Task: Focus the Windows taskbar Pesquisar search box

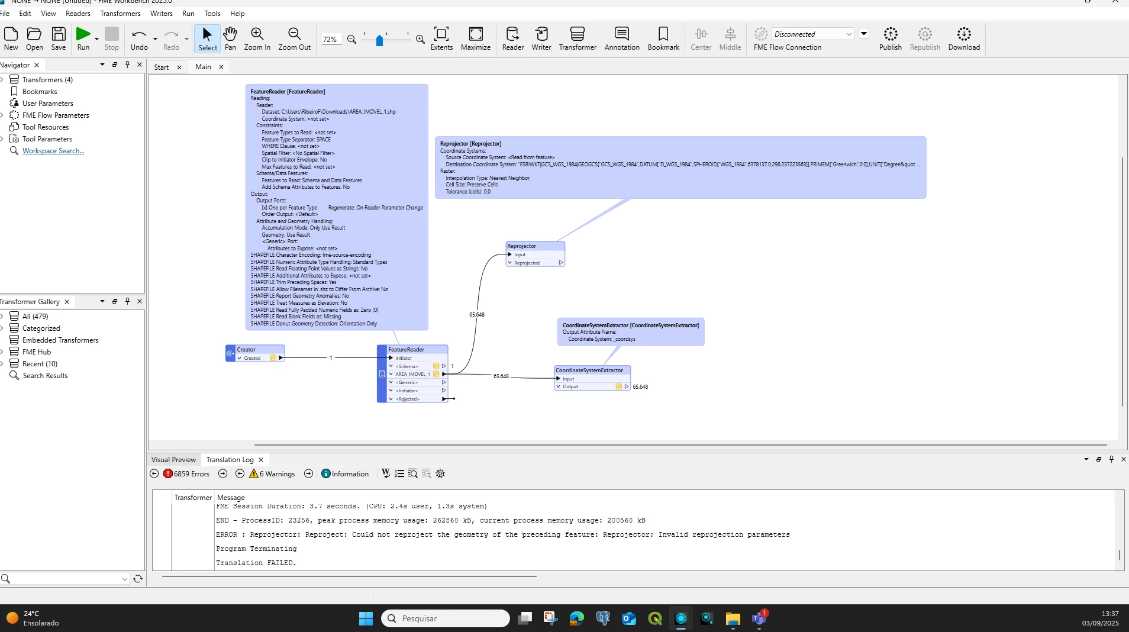Action: 446,618
